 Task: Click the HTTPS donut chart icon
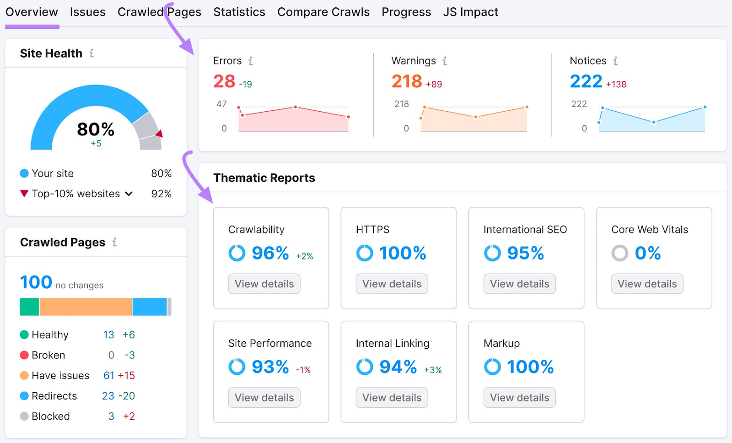click(364, 253)
